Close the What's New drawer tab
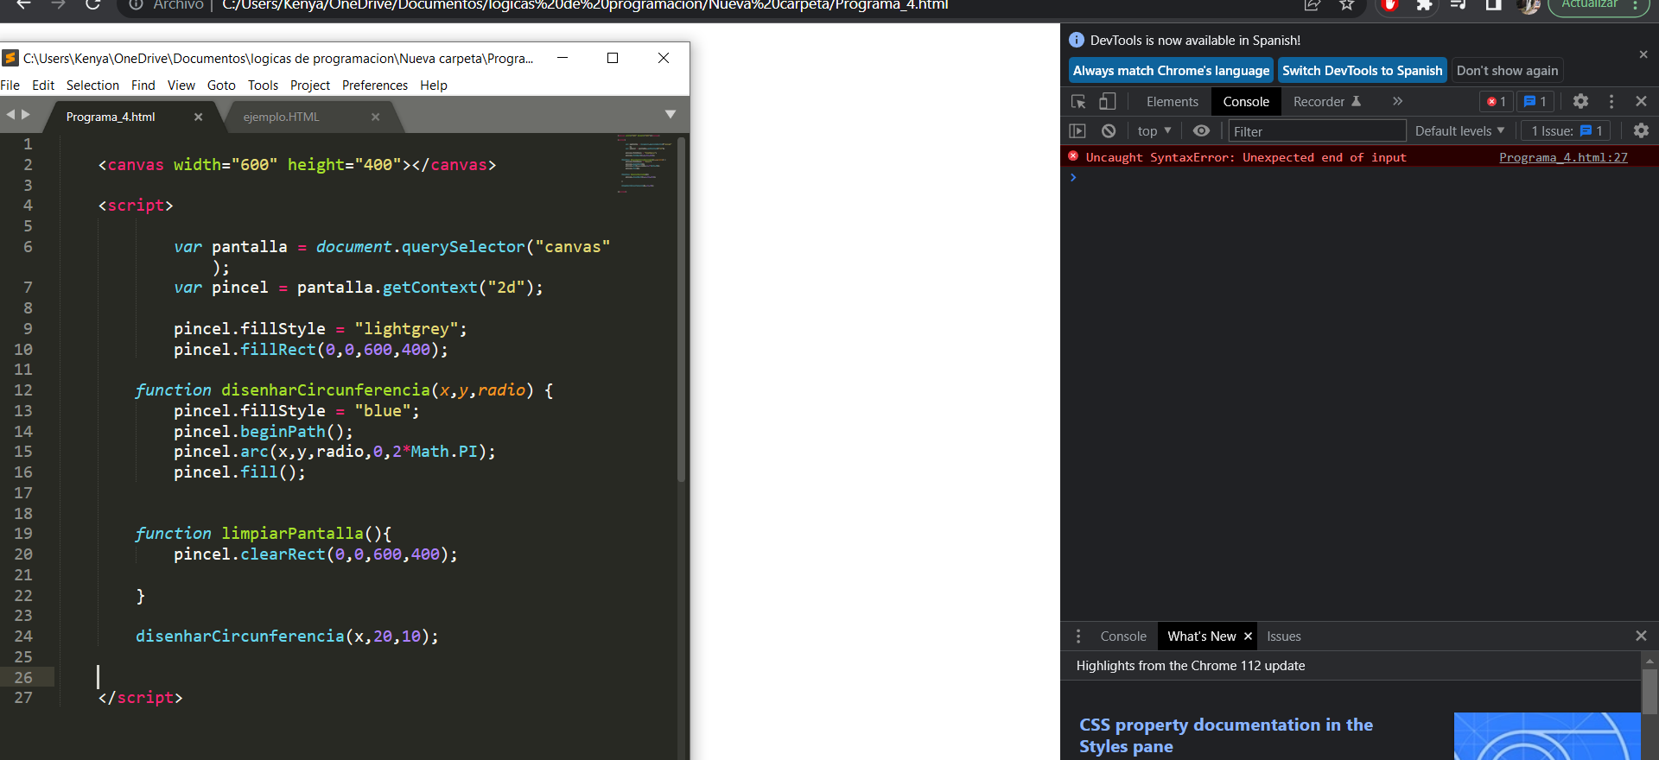 point(1248,636)
